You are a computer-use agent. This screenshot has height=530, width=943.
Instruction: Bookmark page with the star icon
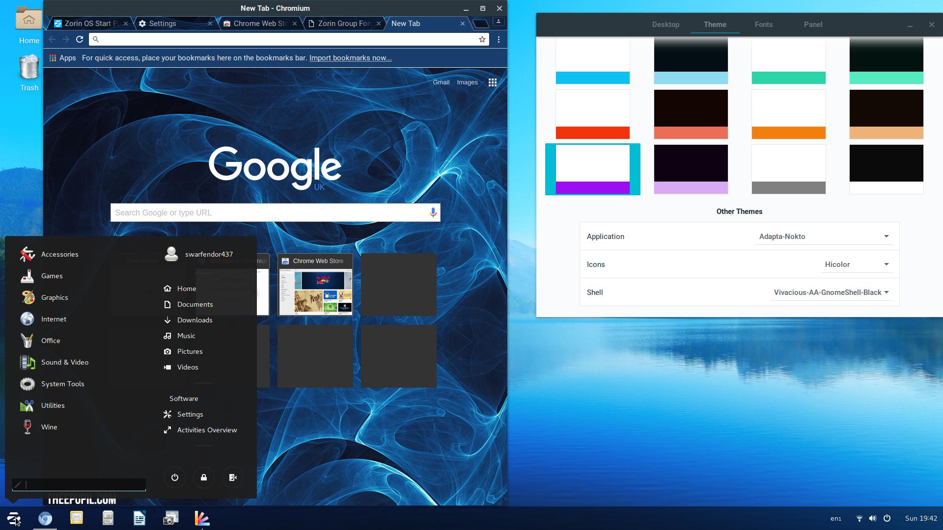click(482, 39)
